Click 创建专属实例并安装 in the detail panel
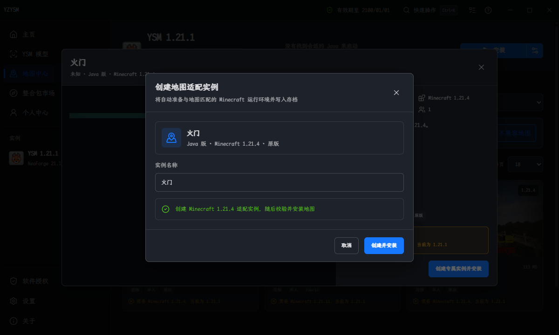 tap(458, 269)
